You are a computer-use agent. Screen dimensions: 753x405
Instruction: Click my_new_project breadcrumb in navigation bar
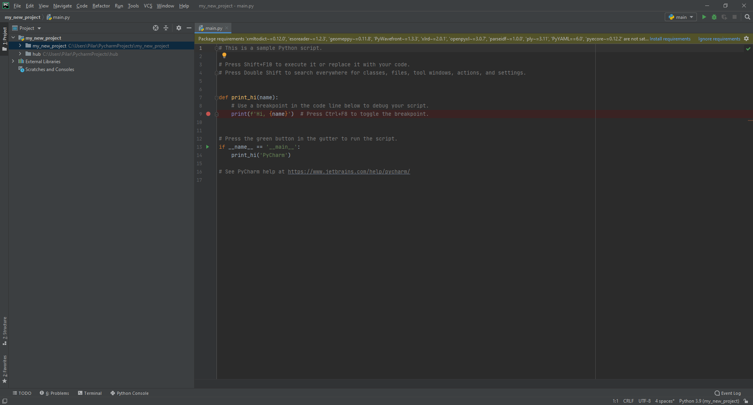click(22, 17)
